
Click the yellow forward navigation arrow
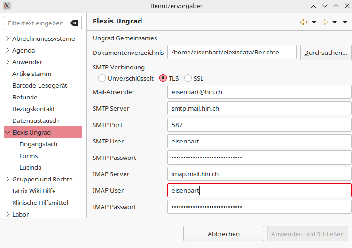click(324, 22)
